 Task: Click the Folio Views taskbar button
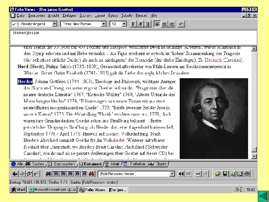103,190
